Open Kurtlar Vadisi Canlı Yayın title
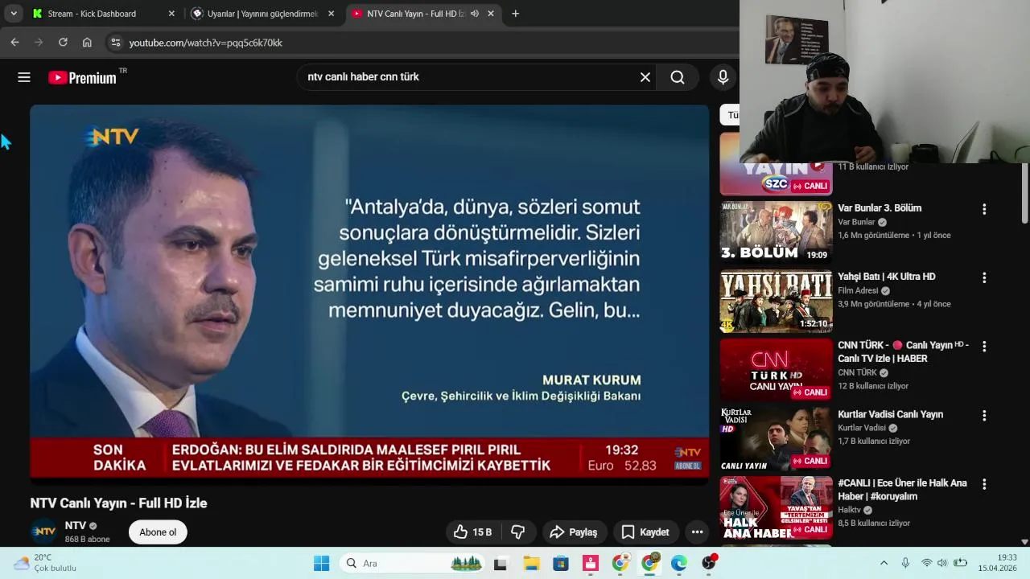This screenshot has width=1030, height=579. pyautogui.click(x=890, y=415)
